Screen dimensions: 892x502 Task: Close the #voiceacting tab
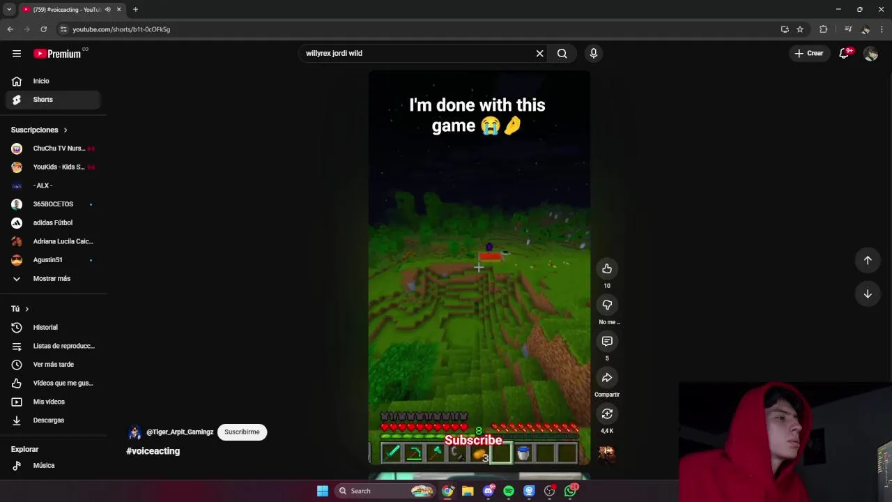(119, 10)
